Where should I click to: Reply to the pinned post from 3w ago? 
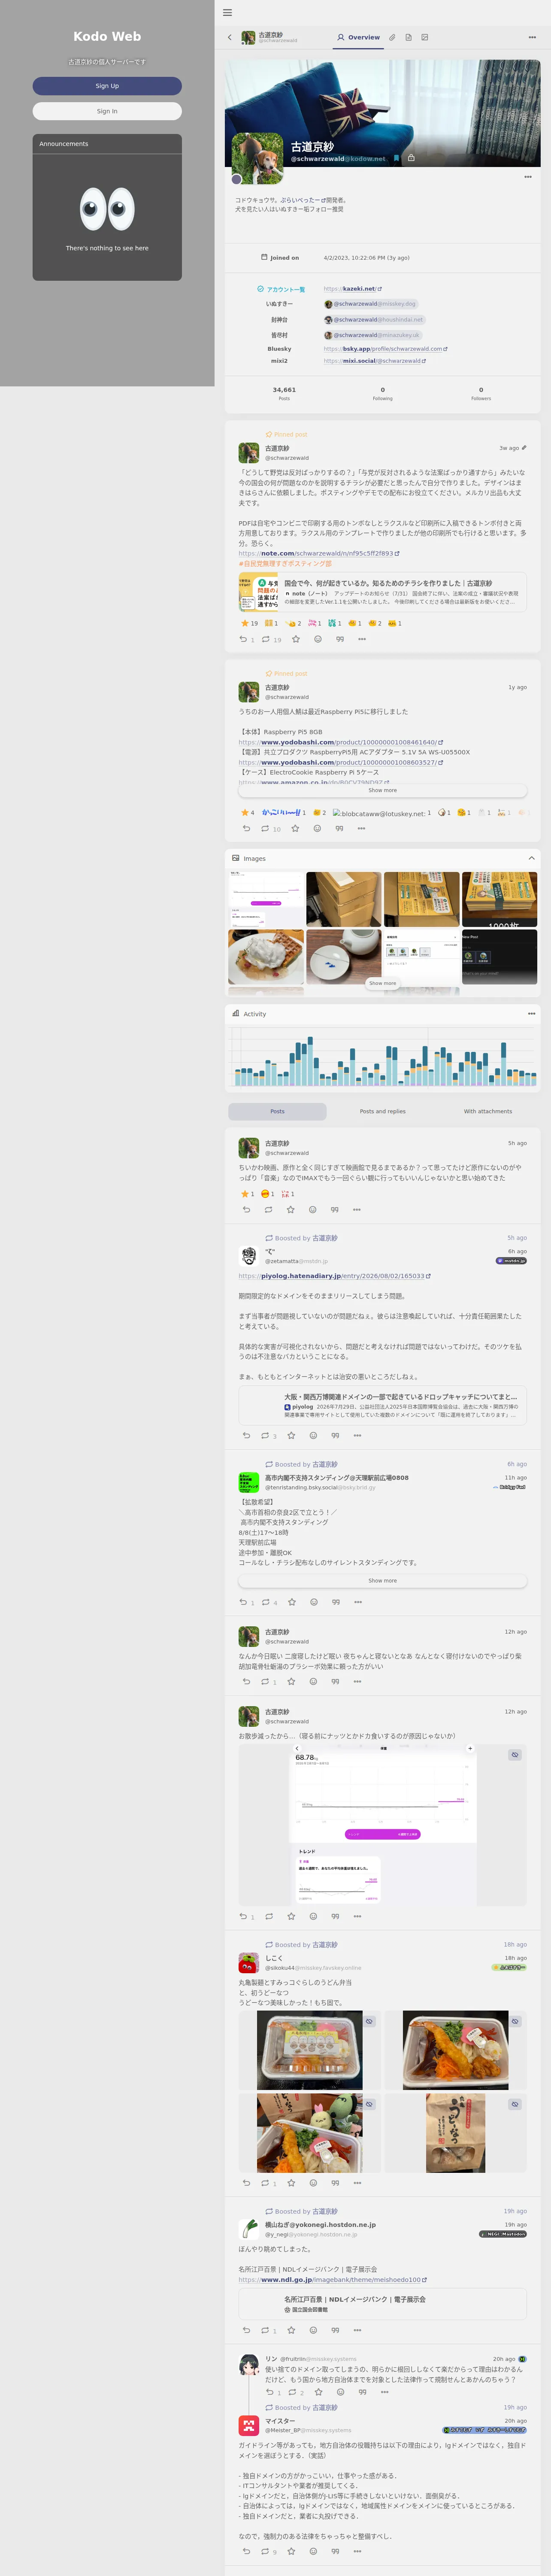[243, 639]
